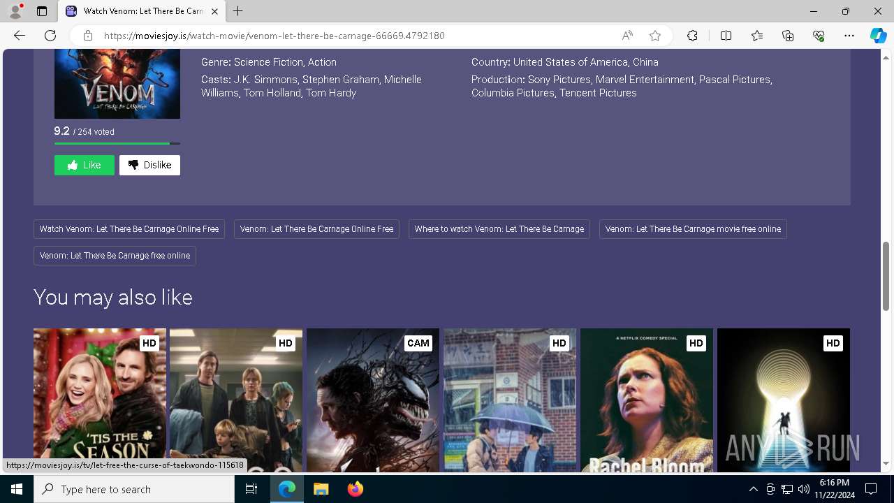Open the umbrella street scene thumbnail
This screenshot has height=503, width=894.
510,400
